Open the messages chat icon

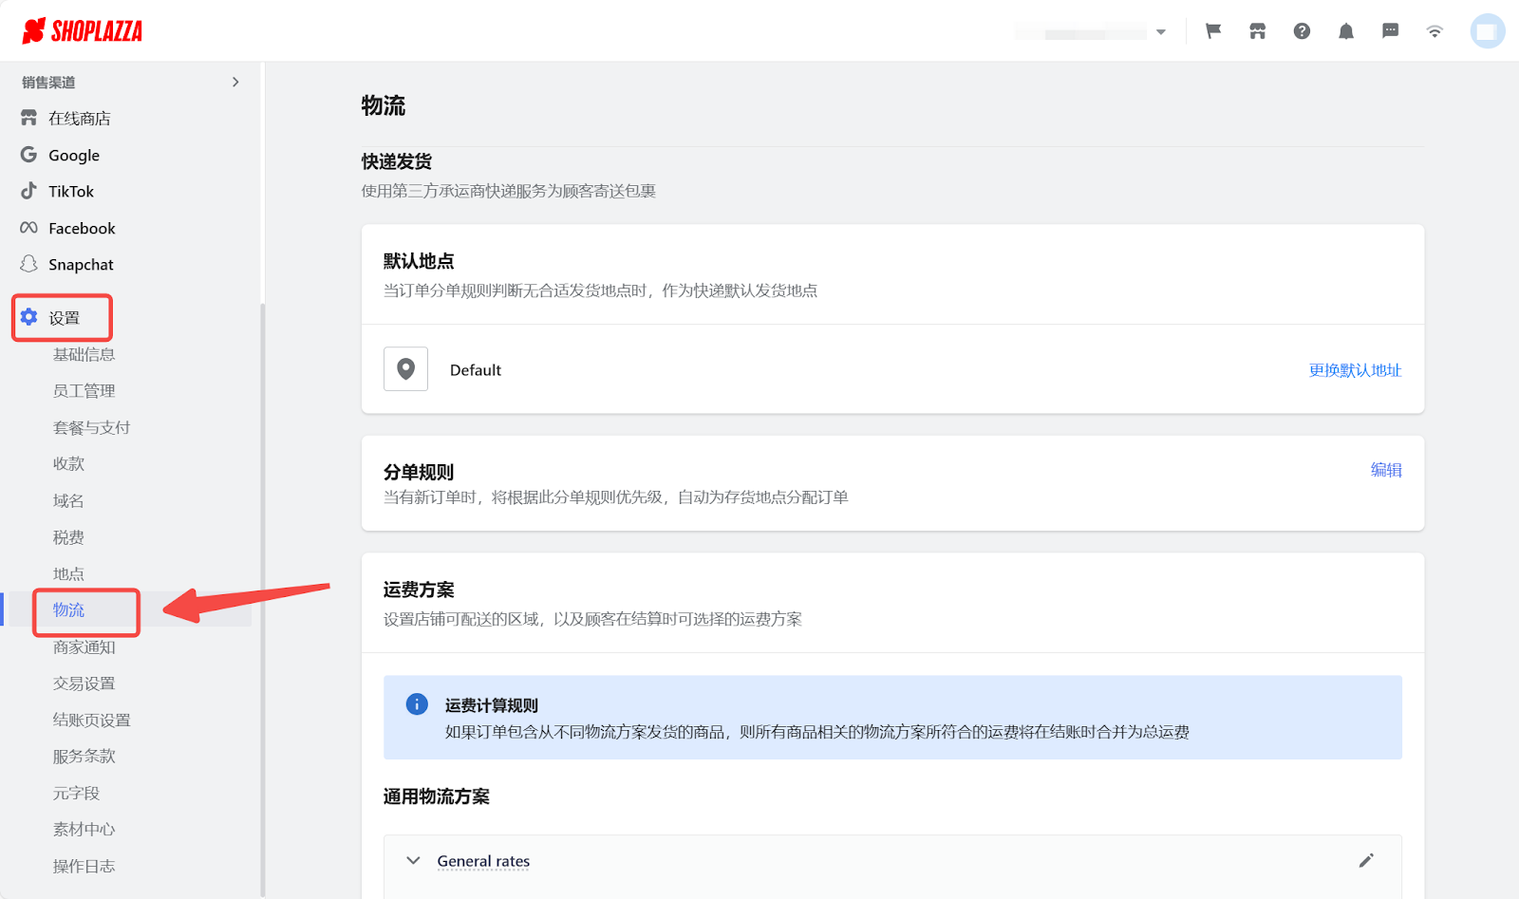tap(1390, 30)
